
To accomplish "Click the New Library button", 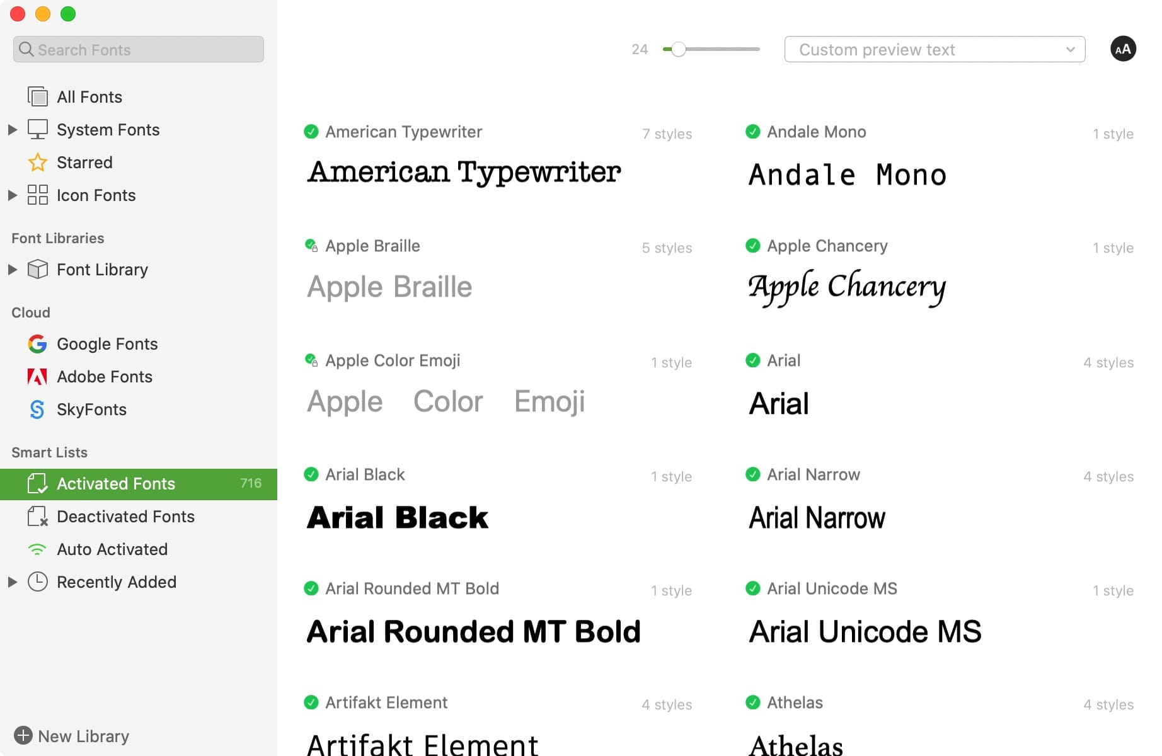I will click(72, 736).
